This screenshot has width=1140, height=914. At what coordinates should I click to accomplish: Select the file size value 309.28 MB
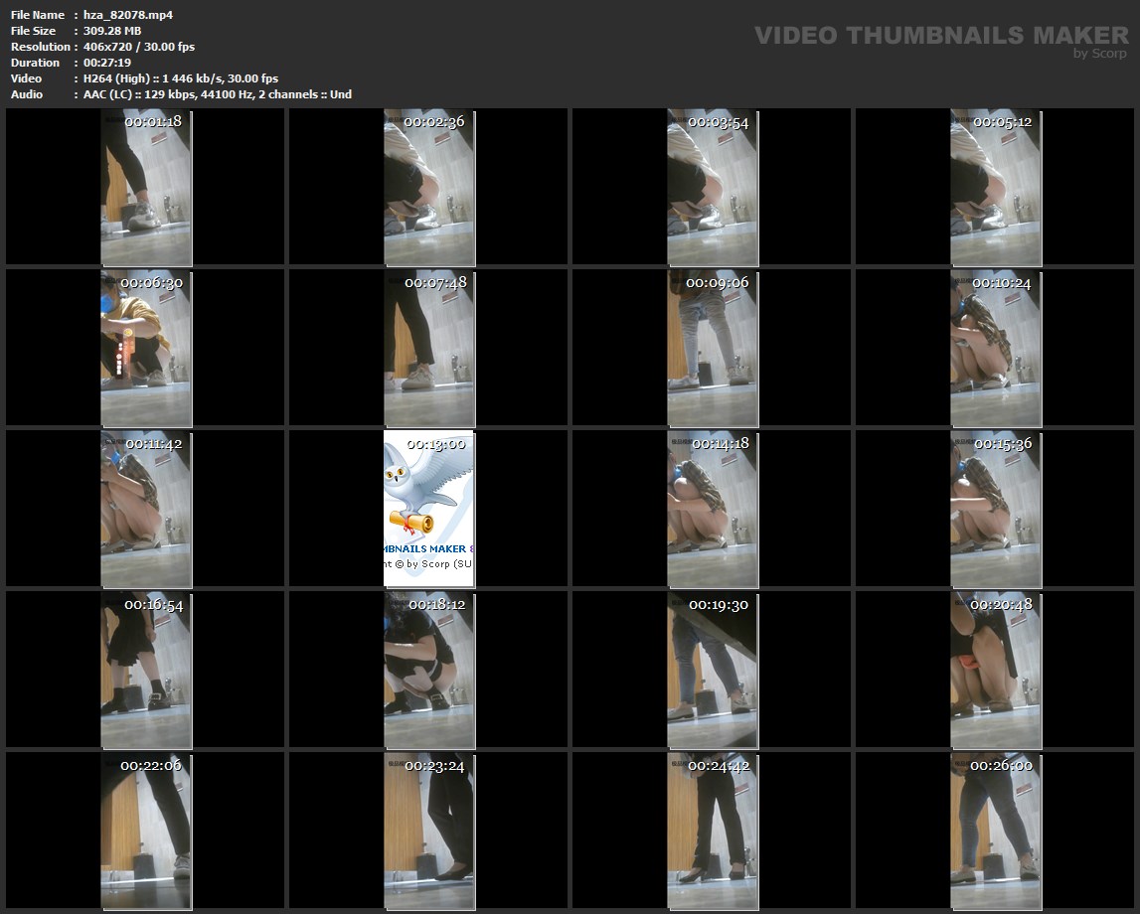[112, 31]
